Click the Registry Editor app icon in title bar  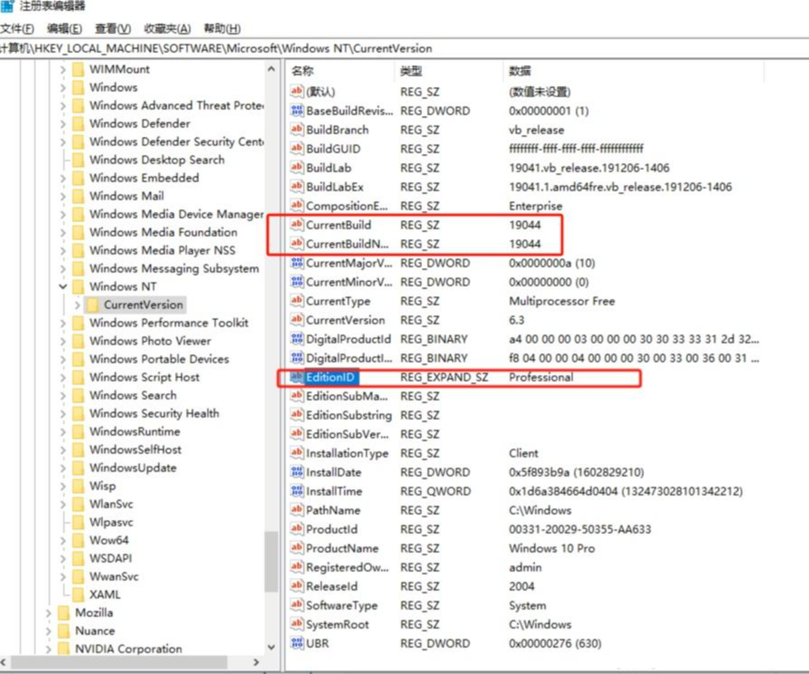click(x=7, y=6)
